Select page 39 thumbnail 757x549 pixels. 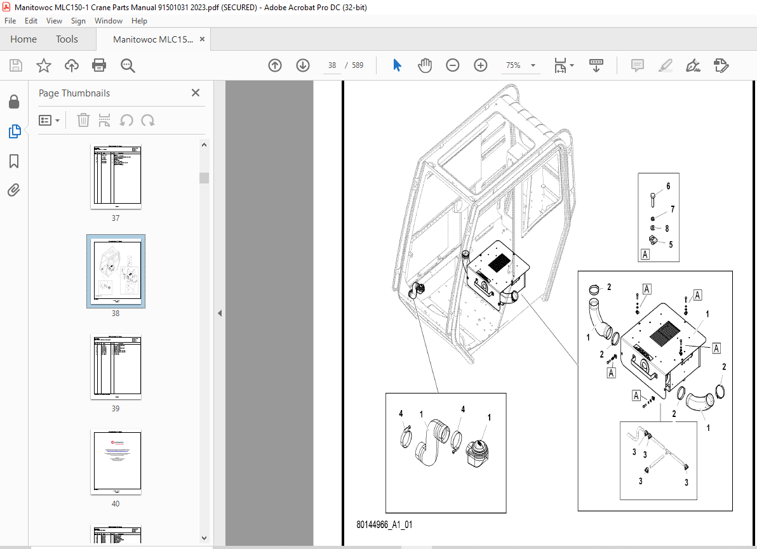pyautogui.click(x=116, y=367)
